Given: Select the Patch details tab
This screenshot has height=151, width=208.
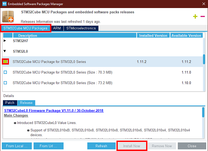Looking at the screenshot, I should pos(10,103).
